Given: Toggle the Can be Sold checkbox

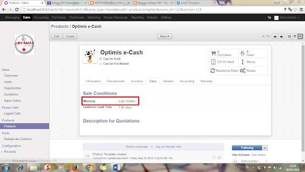Looking at the screenshot, I should [101, 59].
